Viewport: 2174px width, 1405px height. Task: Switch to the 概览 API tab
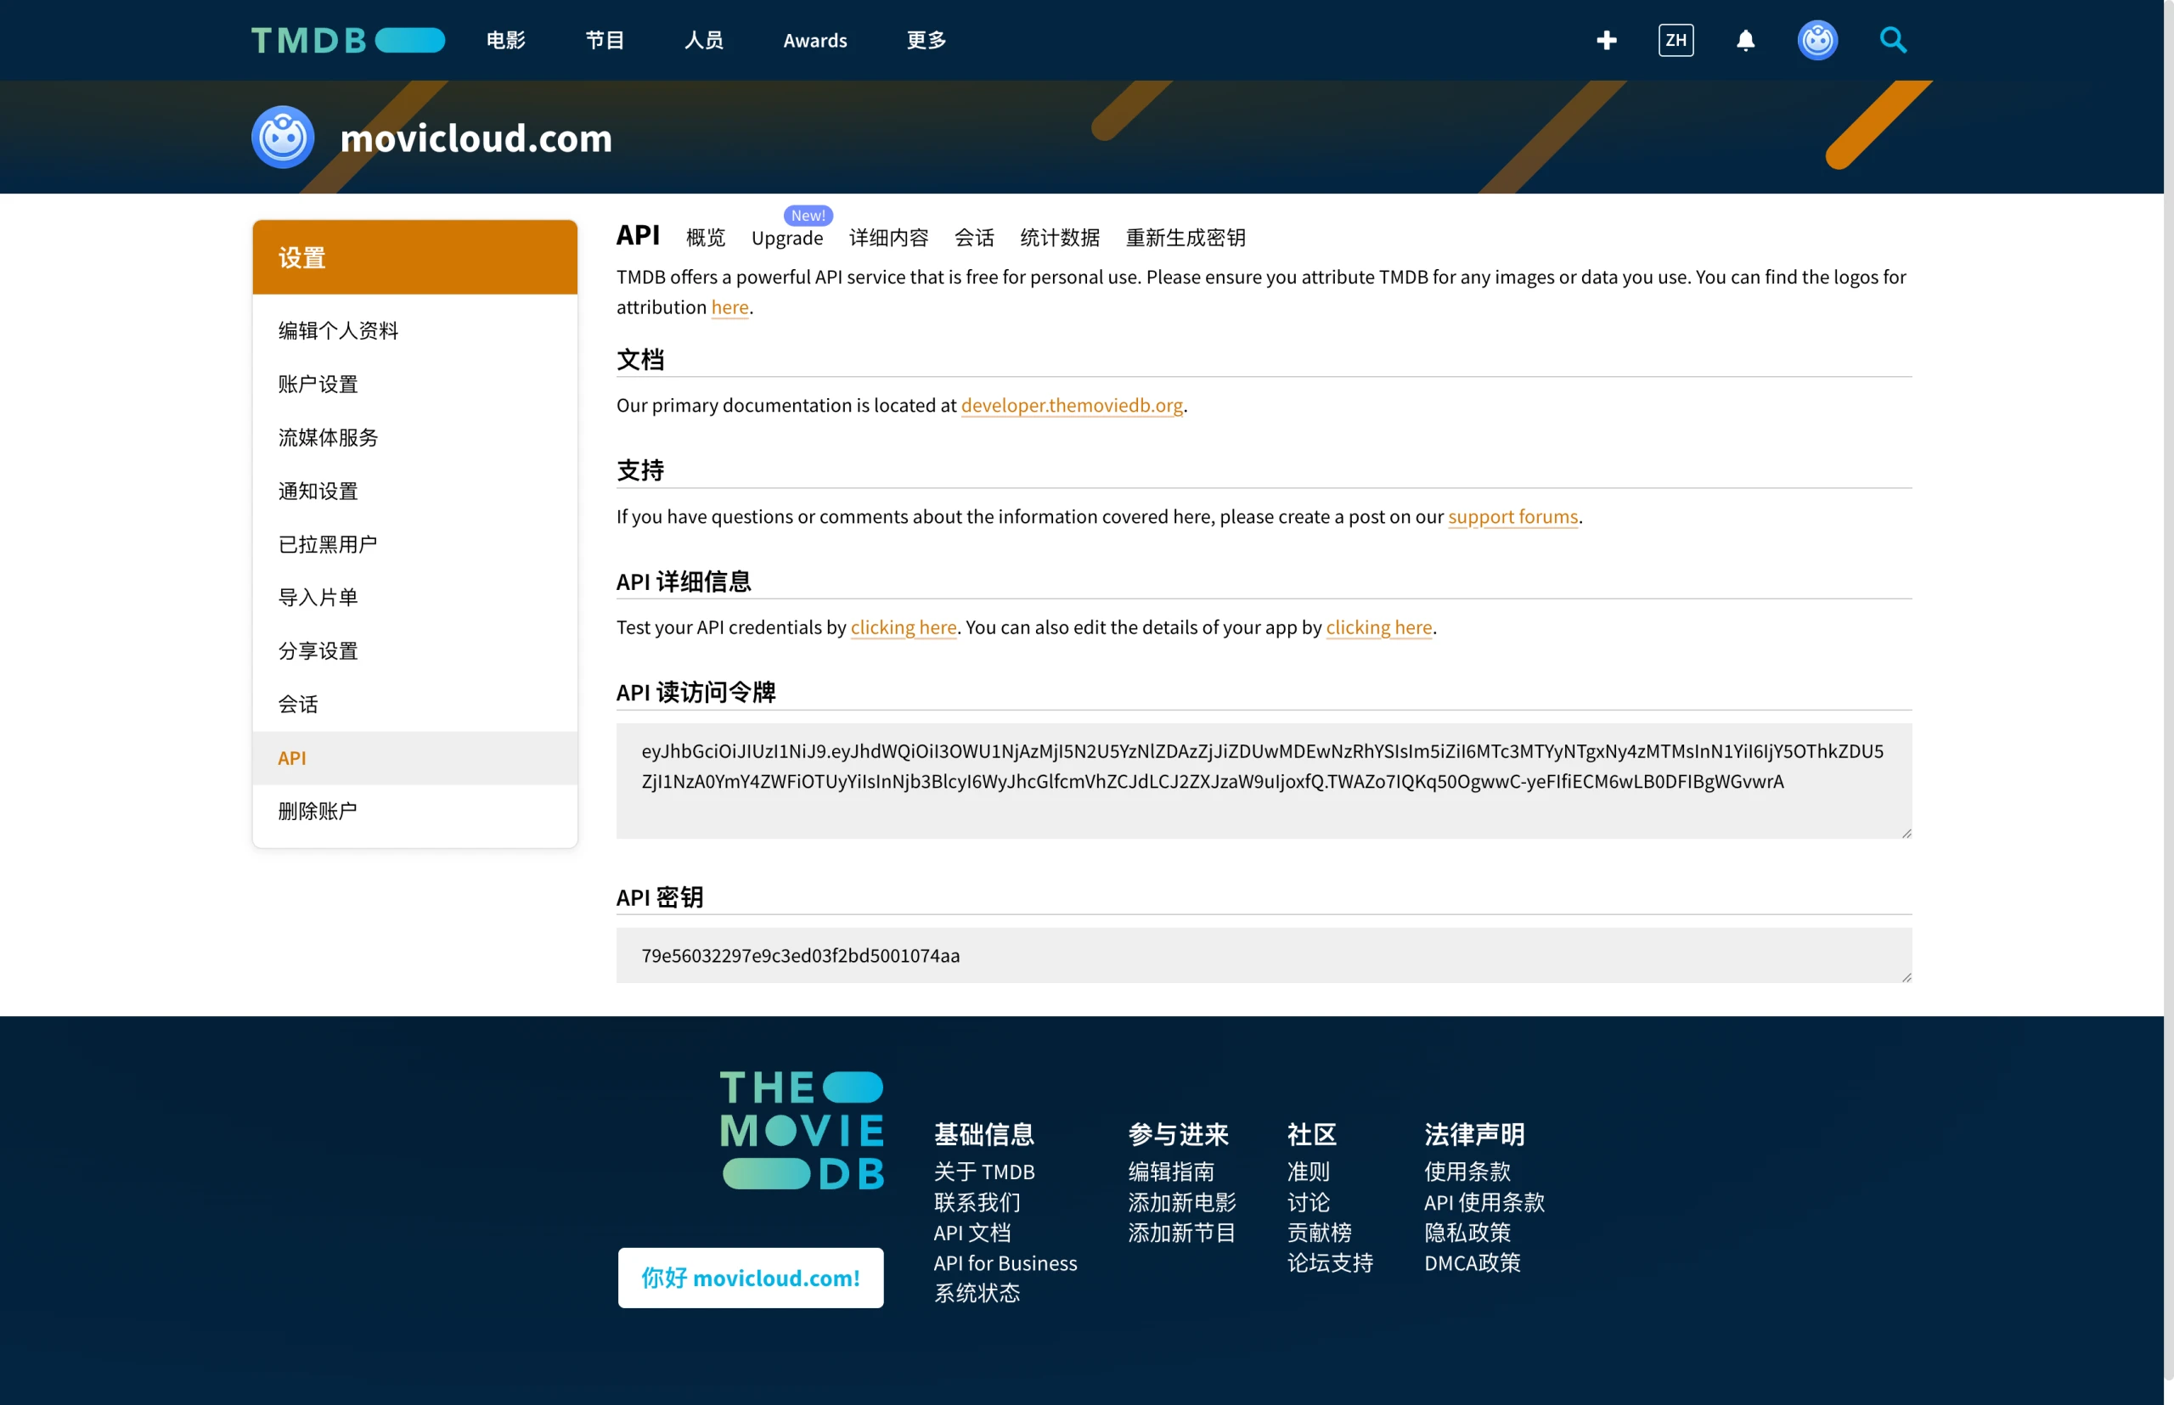pyautogui.click(x=706, y=237)
